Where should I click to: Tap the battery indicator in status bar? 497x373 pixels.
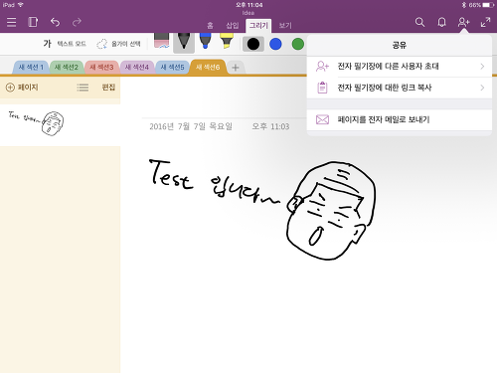pyautogui.click(x=488, y=5)
